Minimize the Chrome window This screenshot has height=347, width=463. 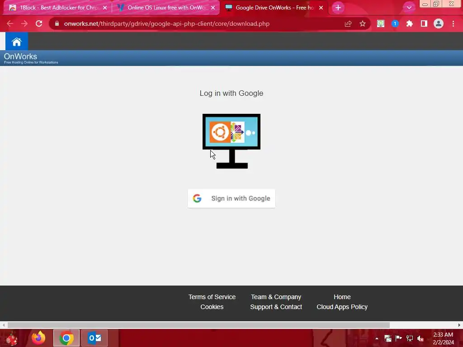[x=425, y=4]
